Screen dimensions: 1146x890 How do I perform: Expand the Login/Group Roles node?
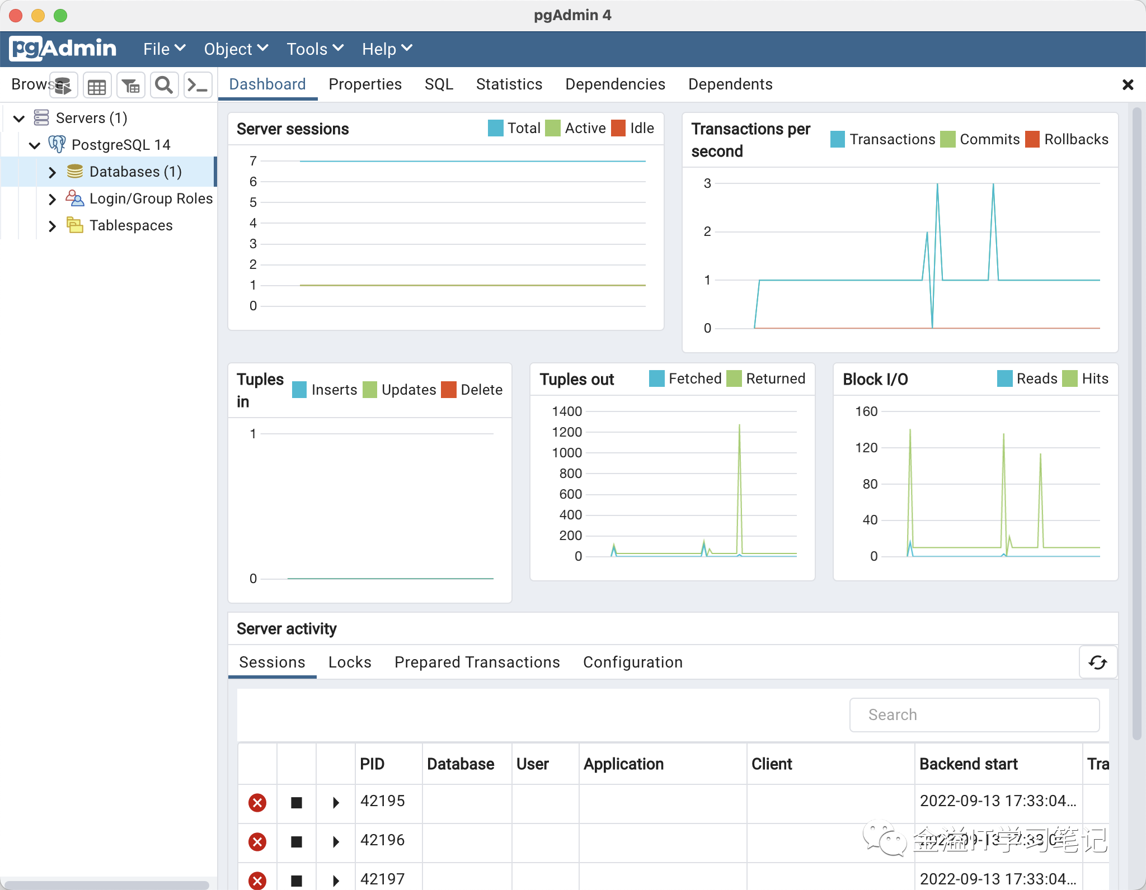click(x=52, y=198)
